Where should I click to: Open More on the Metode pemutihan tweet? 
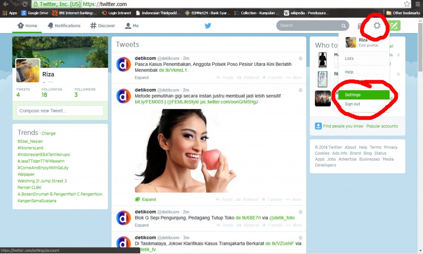coord(294,199)
